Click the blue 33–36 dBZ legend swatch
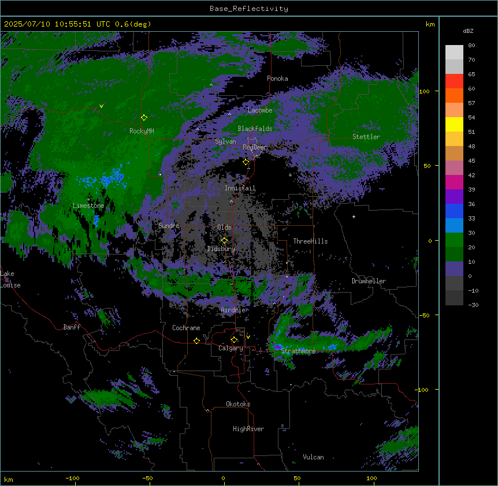498x486 pixels. (x=454, y=211)
